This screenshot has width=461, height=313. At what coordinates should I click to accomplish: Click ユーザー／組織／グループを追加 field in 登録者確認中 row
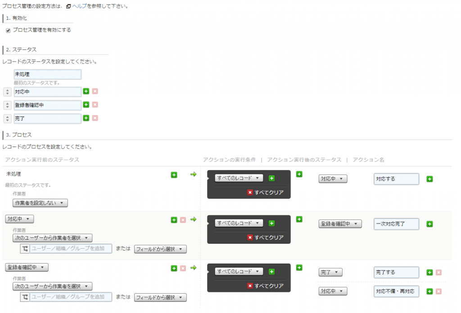tap(71, 297)
